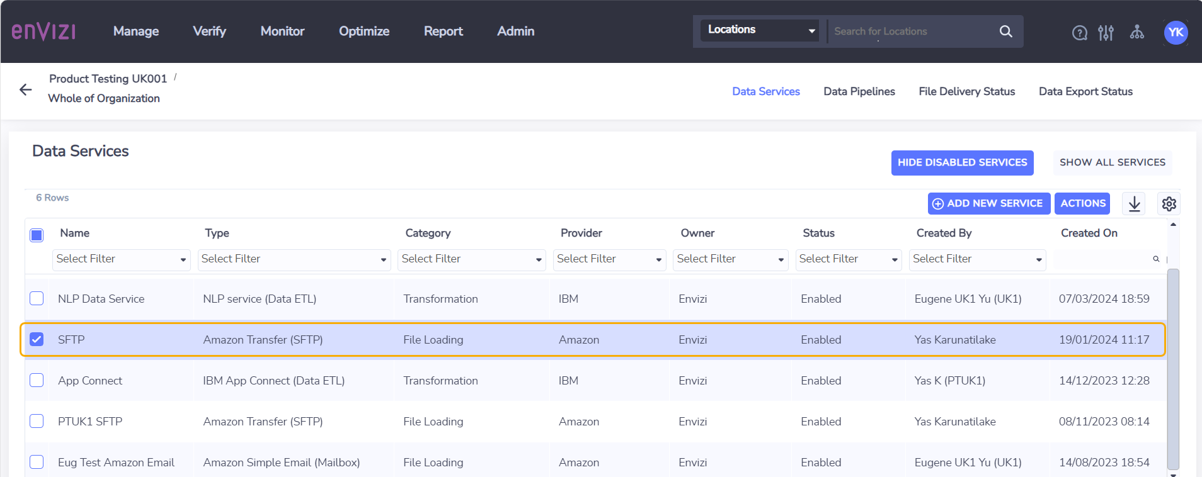Image resolution: width=1202 pixels, height=477 pixels.
Task: Open the Provider column filter dropdown
Action: click(x=610, y=259)
